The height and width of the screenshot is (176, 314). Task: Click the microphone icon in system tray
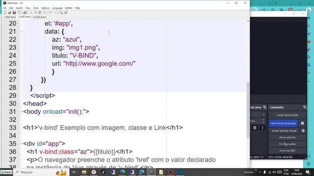point(265,172)
